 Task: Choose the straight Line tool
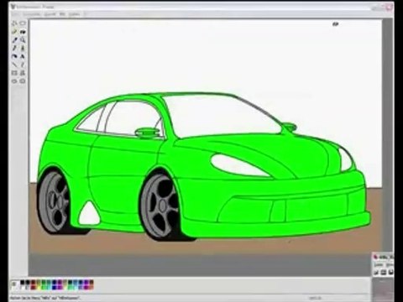click(x=14, y=65)
